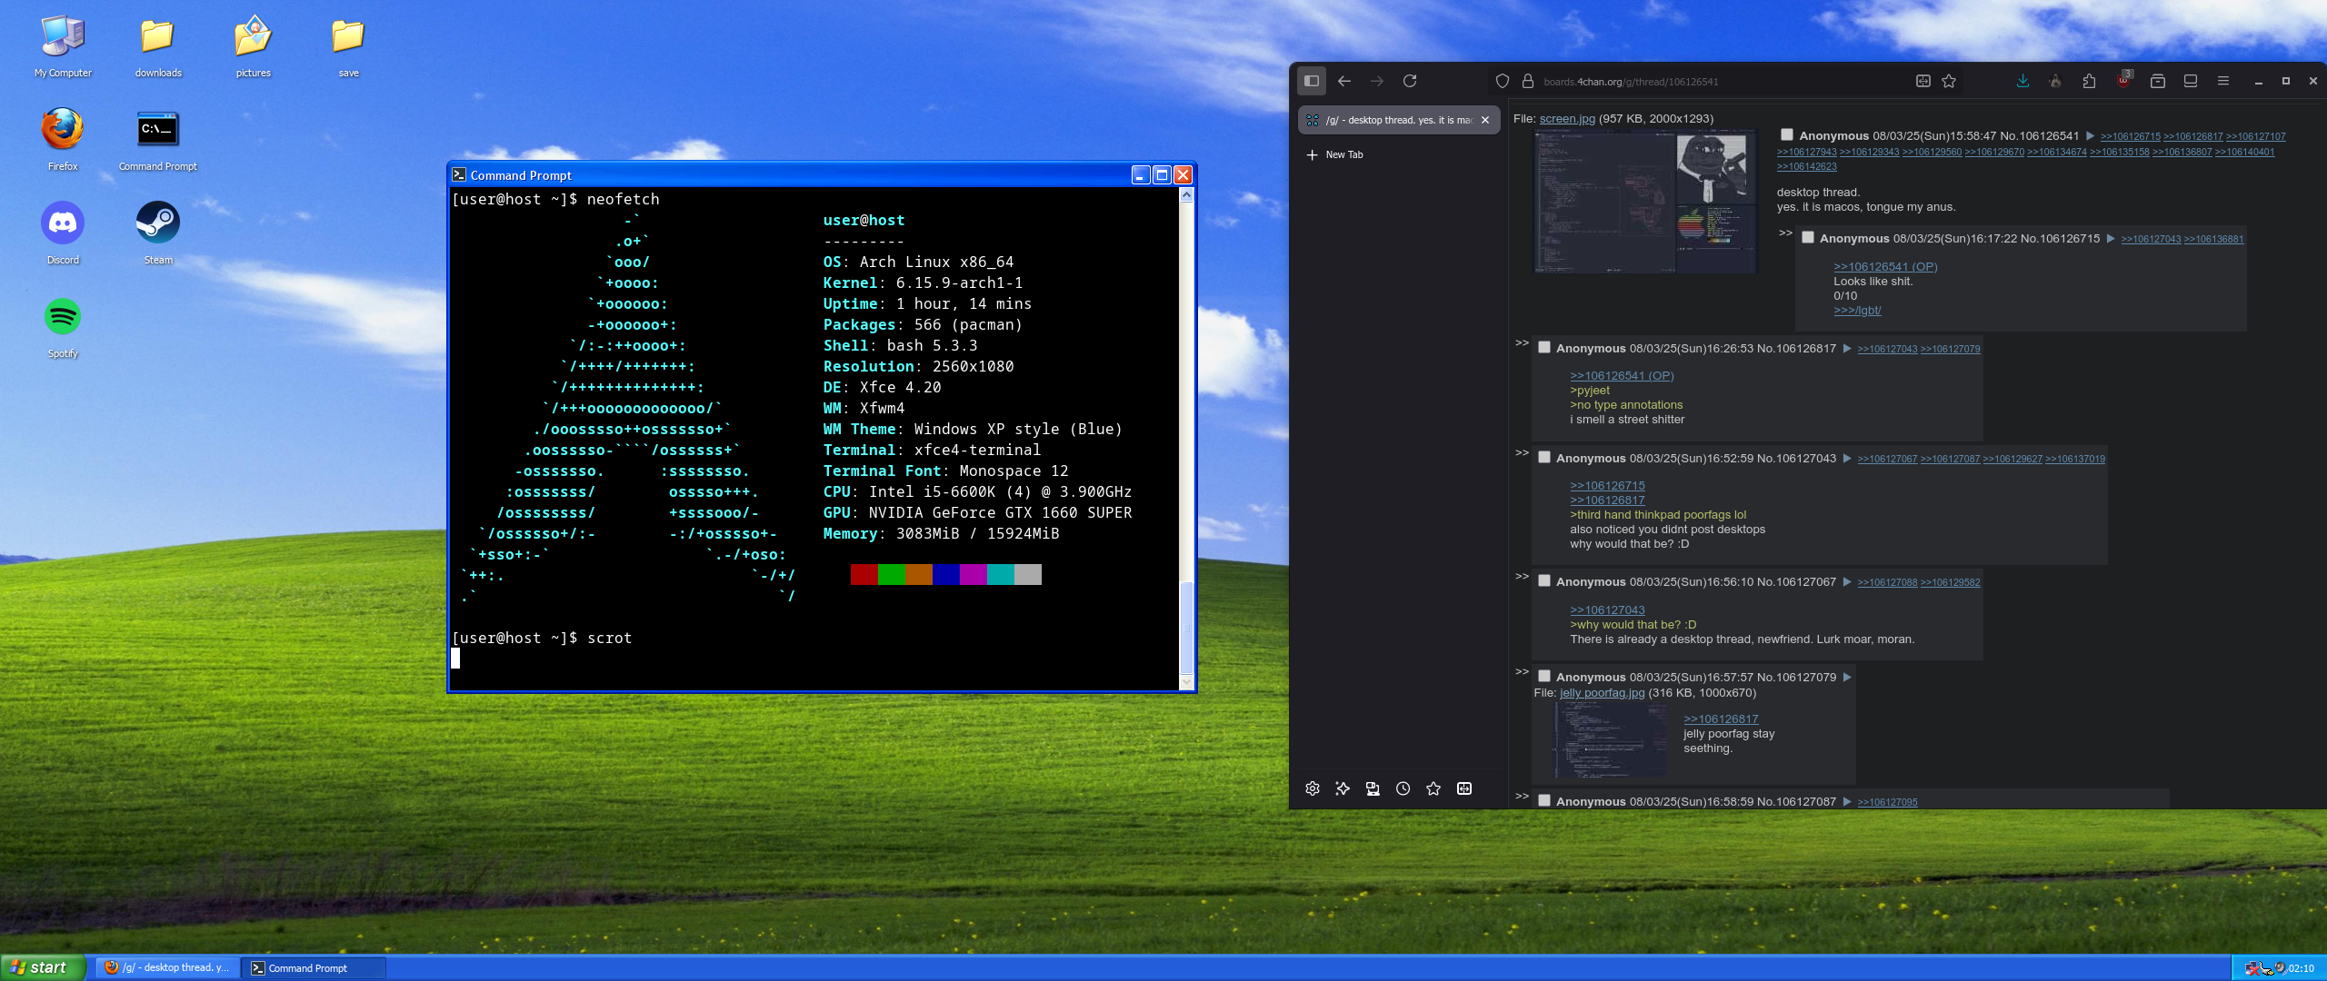Open post menu arrow beside No.106126817

click(1847, 349)
